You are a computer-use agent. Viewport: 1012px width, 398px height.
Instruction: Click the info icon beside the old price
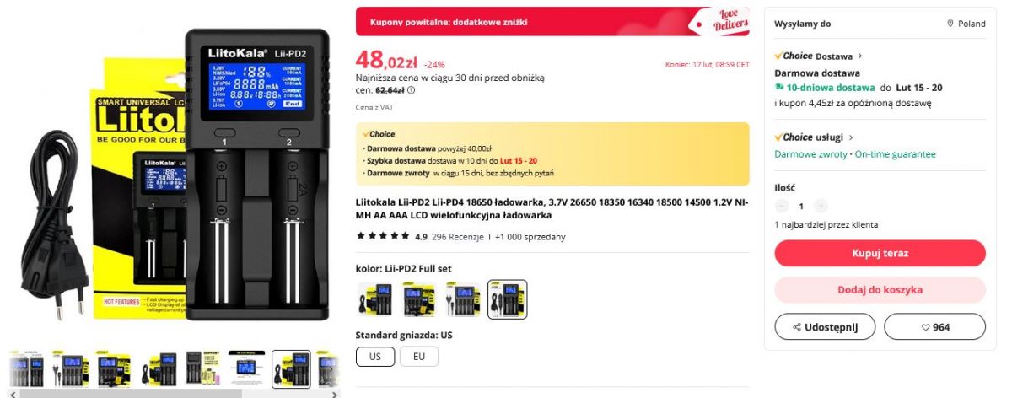pos(412,89)
